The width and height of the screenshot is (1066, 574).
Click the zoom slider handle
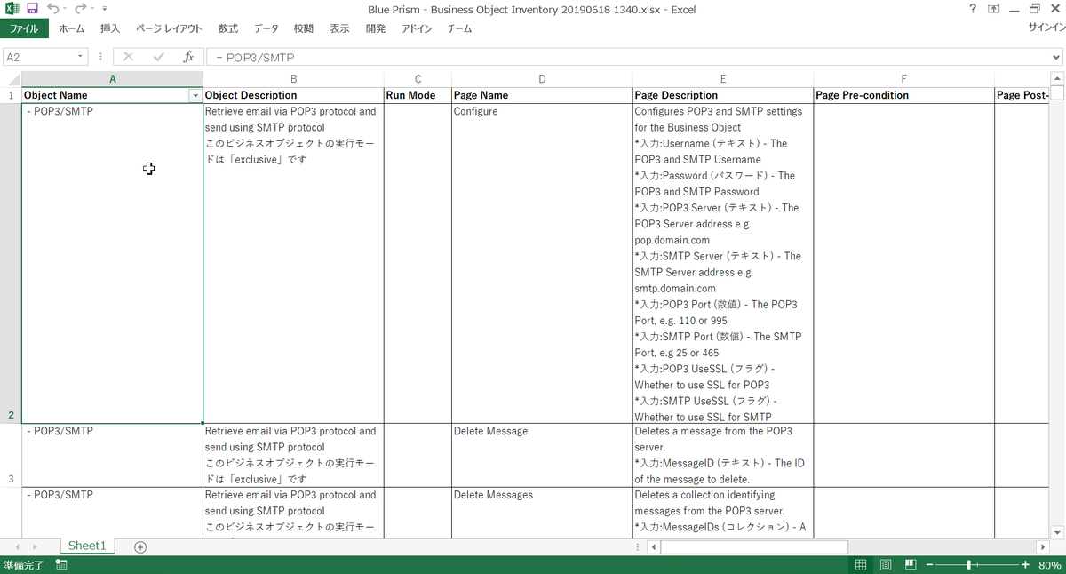(968, 565)
